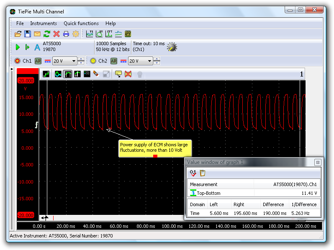This screenshot has width=334, height=250.
Task: Open a file with the folder icon
Action: (18, 34)
